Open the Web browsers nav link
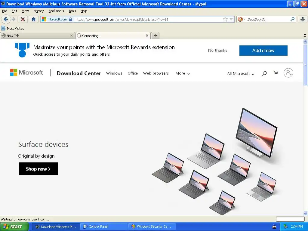The height and width of the screenshot is (231, 308). click(x=156, y=73)
